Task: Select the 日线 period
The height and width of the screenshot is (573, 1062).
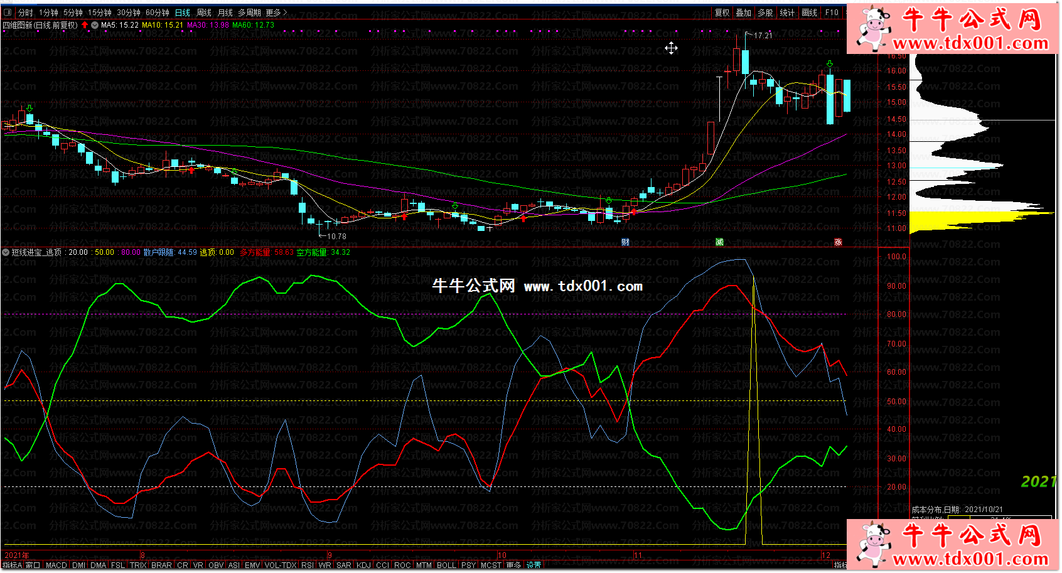Action: tap(183, 13)
